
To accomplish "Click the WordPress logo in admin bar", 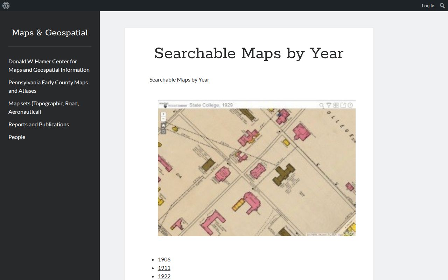I will [x=6, y=6].
